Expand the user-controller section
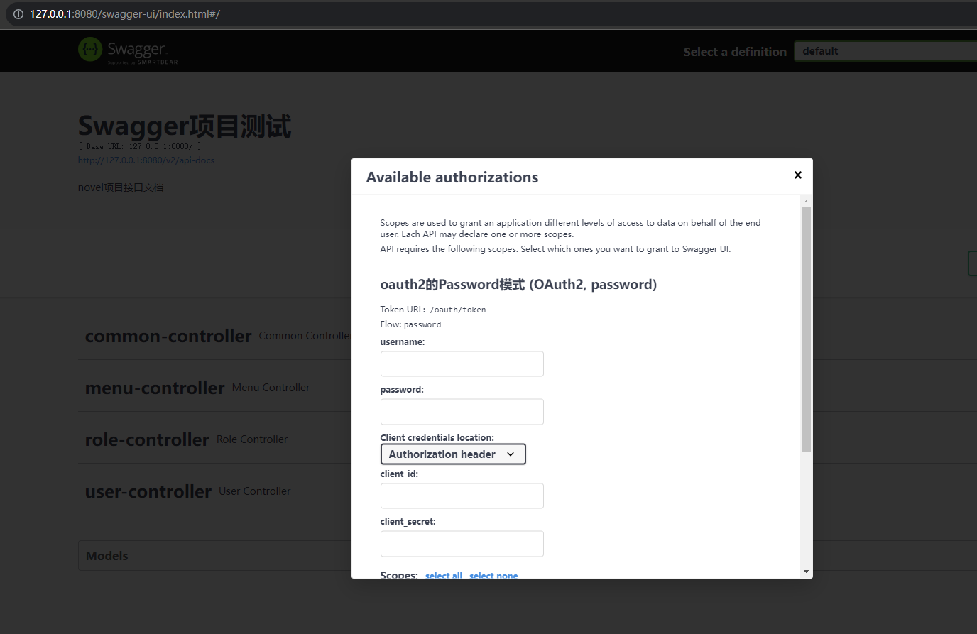The width and height of the screenshot is (977, 634). (x=148, y=492)
